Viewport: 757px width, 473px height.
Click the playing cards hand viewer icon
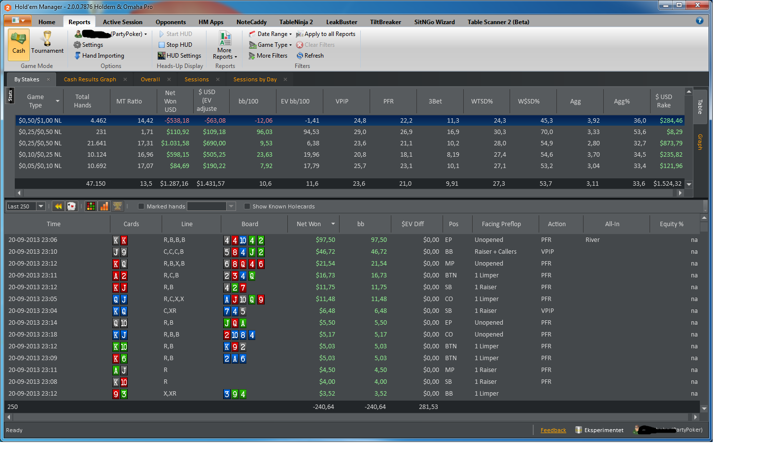pyautogui.click(x=71, y=206)
